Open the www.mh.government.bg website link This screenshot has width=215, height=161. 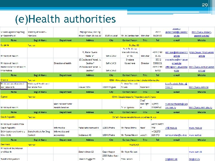202,54
